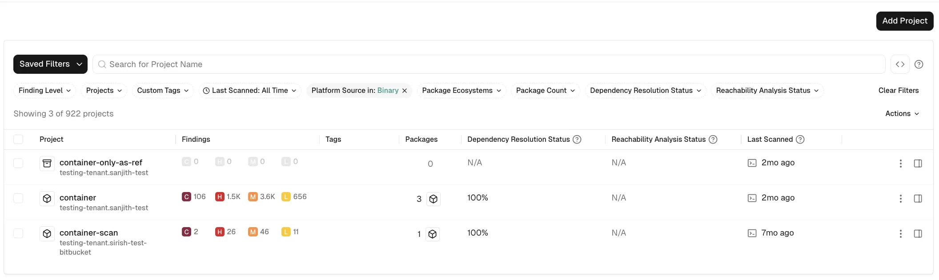Click High badge 1.5K in container row

pos(228,196)
